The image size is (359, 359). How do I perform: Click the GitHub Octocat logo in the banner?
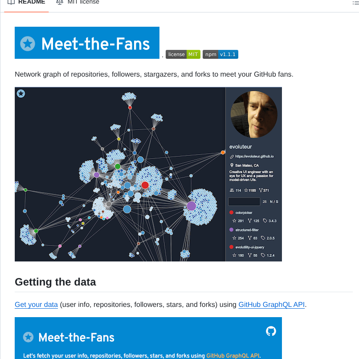[271, 331]
